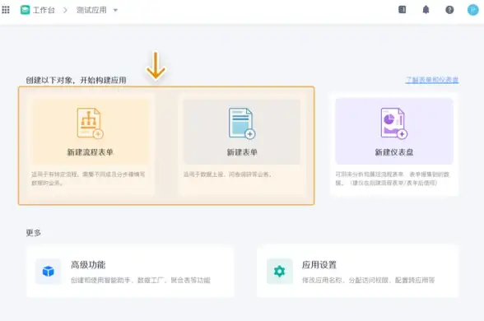This screenshot has width=484, height=321.
Task: Go to 工作台 breadcrumb
Action: tap(44, 10)
